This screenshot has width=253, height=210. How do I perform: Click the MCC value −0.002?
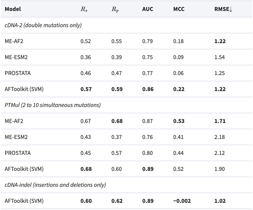pos(182,201)
